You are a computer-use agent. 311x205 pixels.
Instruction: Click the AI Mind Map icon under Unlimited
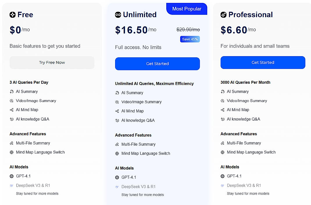[x=118, y=111]
